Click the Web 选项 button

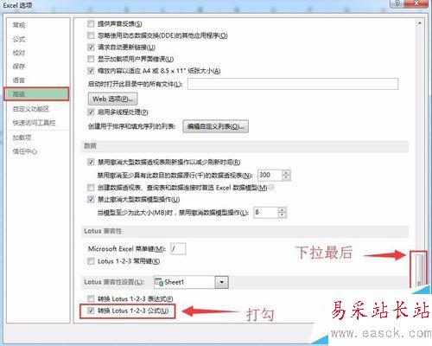pos(112,99)
